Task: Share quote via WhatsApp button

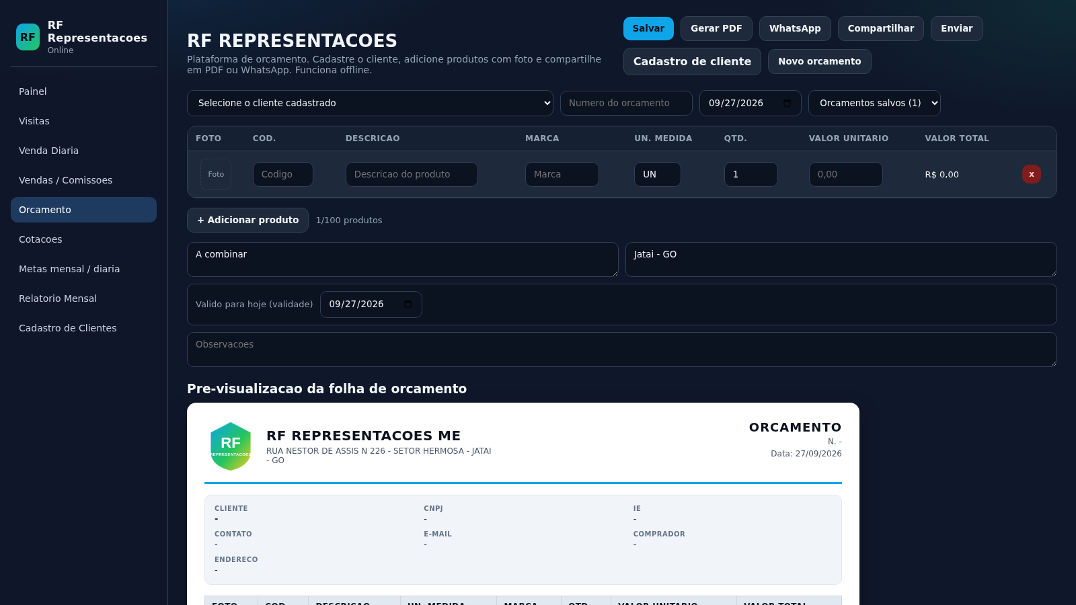Action: click(x=795, y=28)
